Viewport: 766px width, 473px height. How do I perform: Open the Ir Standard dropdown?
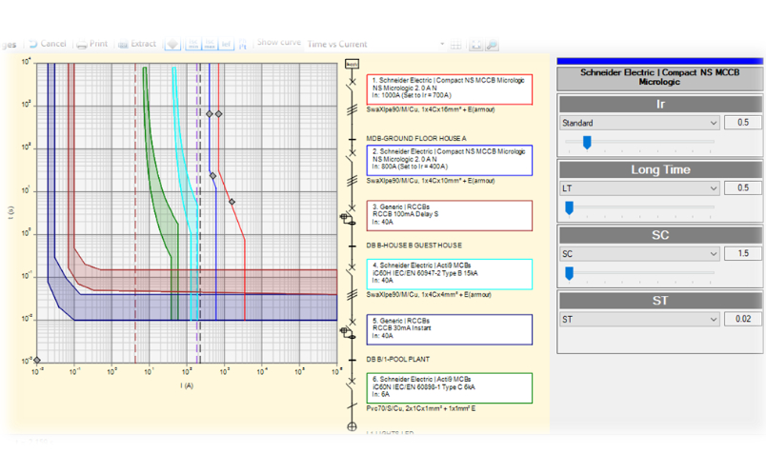pyautogui.click(x=639, y=123)
